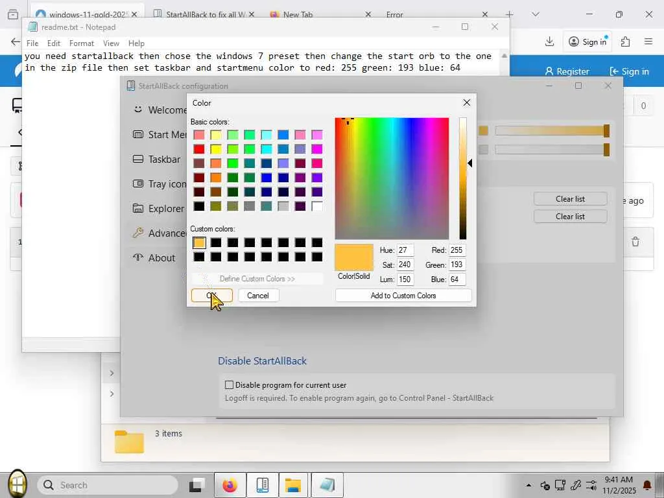Open the browser tab list dropdown
The width and height of the screenshot is (664, 498).
point(535,14)
